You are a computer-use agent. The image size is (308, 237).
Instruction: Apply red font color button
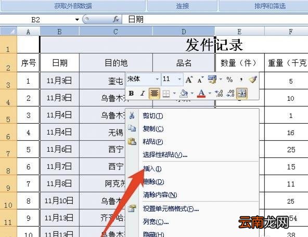coord(201,94)
